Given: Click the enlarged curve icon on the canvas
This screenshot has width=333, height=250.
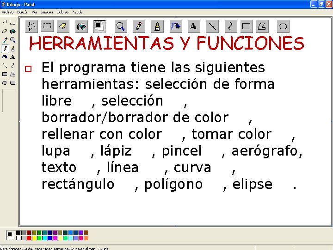Looking at the screenshot, I should click(x=231, y=26).
